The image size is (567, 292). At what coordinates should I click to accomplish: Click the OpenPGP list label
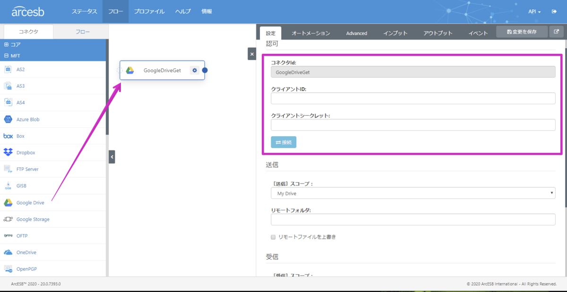pyautogui.click(x=26, y=269)
